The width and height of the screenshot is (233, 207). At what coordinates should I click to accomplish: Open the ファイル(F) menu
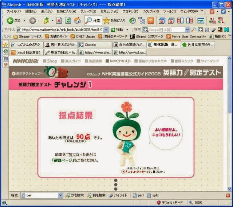(x=13, y=11)
